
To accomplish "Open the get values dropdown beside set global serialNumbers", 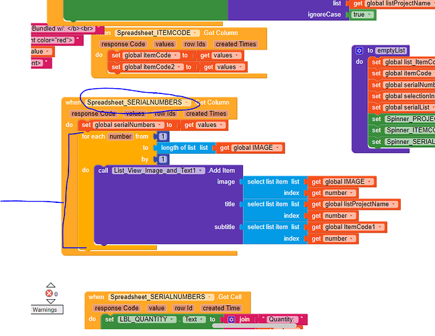I will [221, 125].
